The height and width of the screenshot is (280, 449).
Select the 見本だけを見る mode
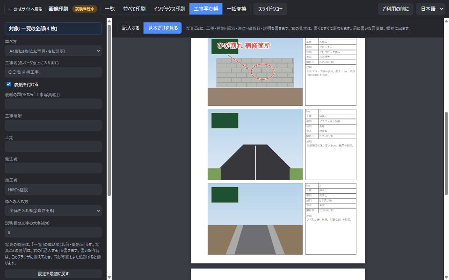pyautogui.click(x=163, y=28)
